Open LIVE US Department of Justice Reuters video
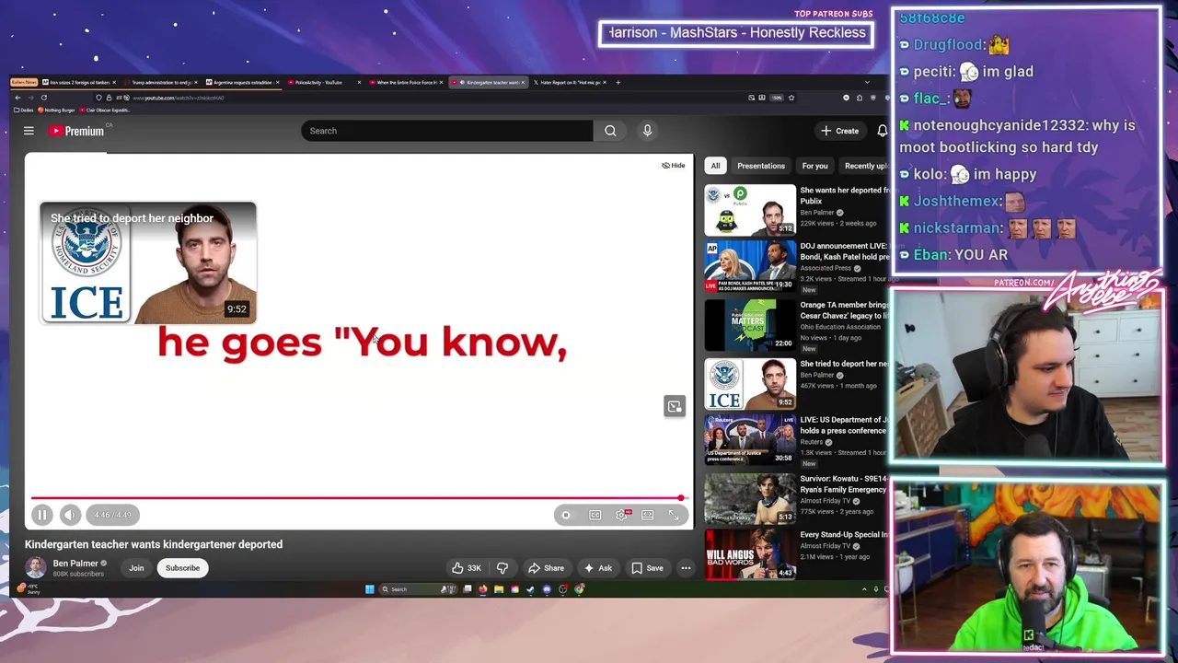This screenshot has height=663, width=1178. (750, 440)
